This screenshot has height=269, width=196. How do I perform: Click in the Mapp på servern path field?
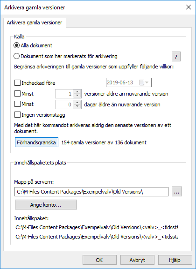(x=91, y=192)
